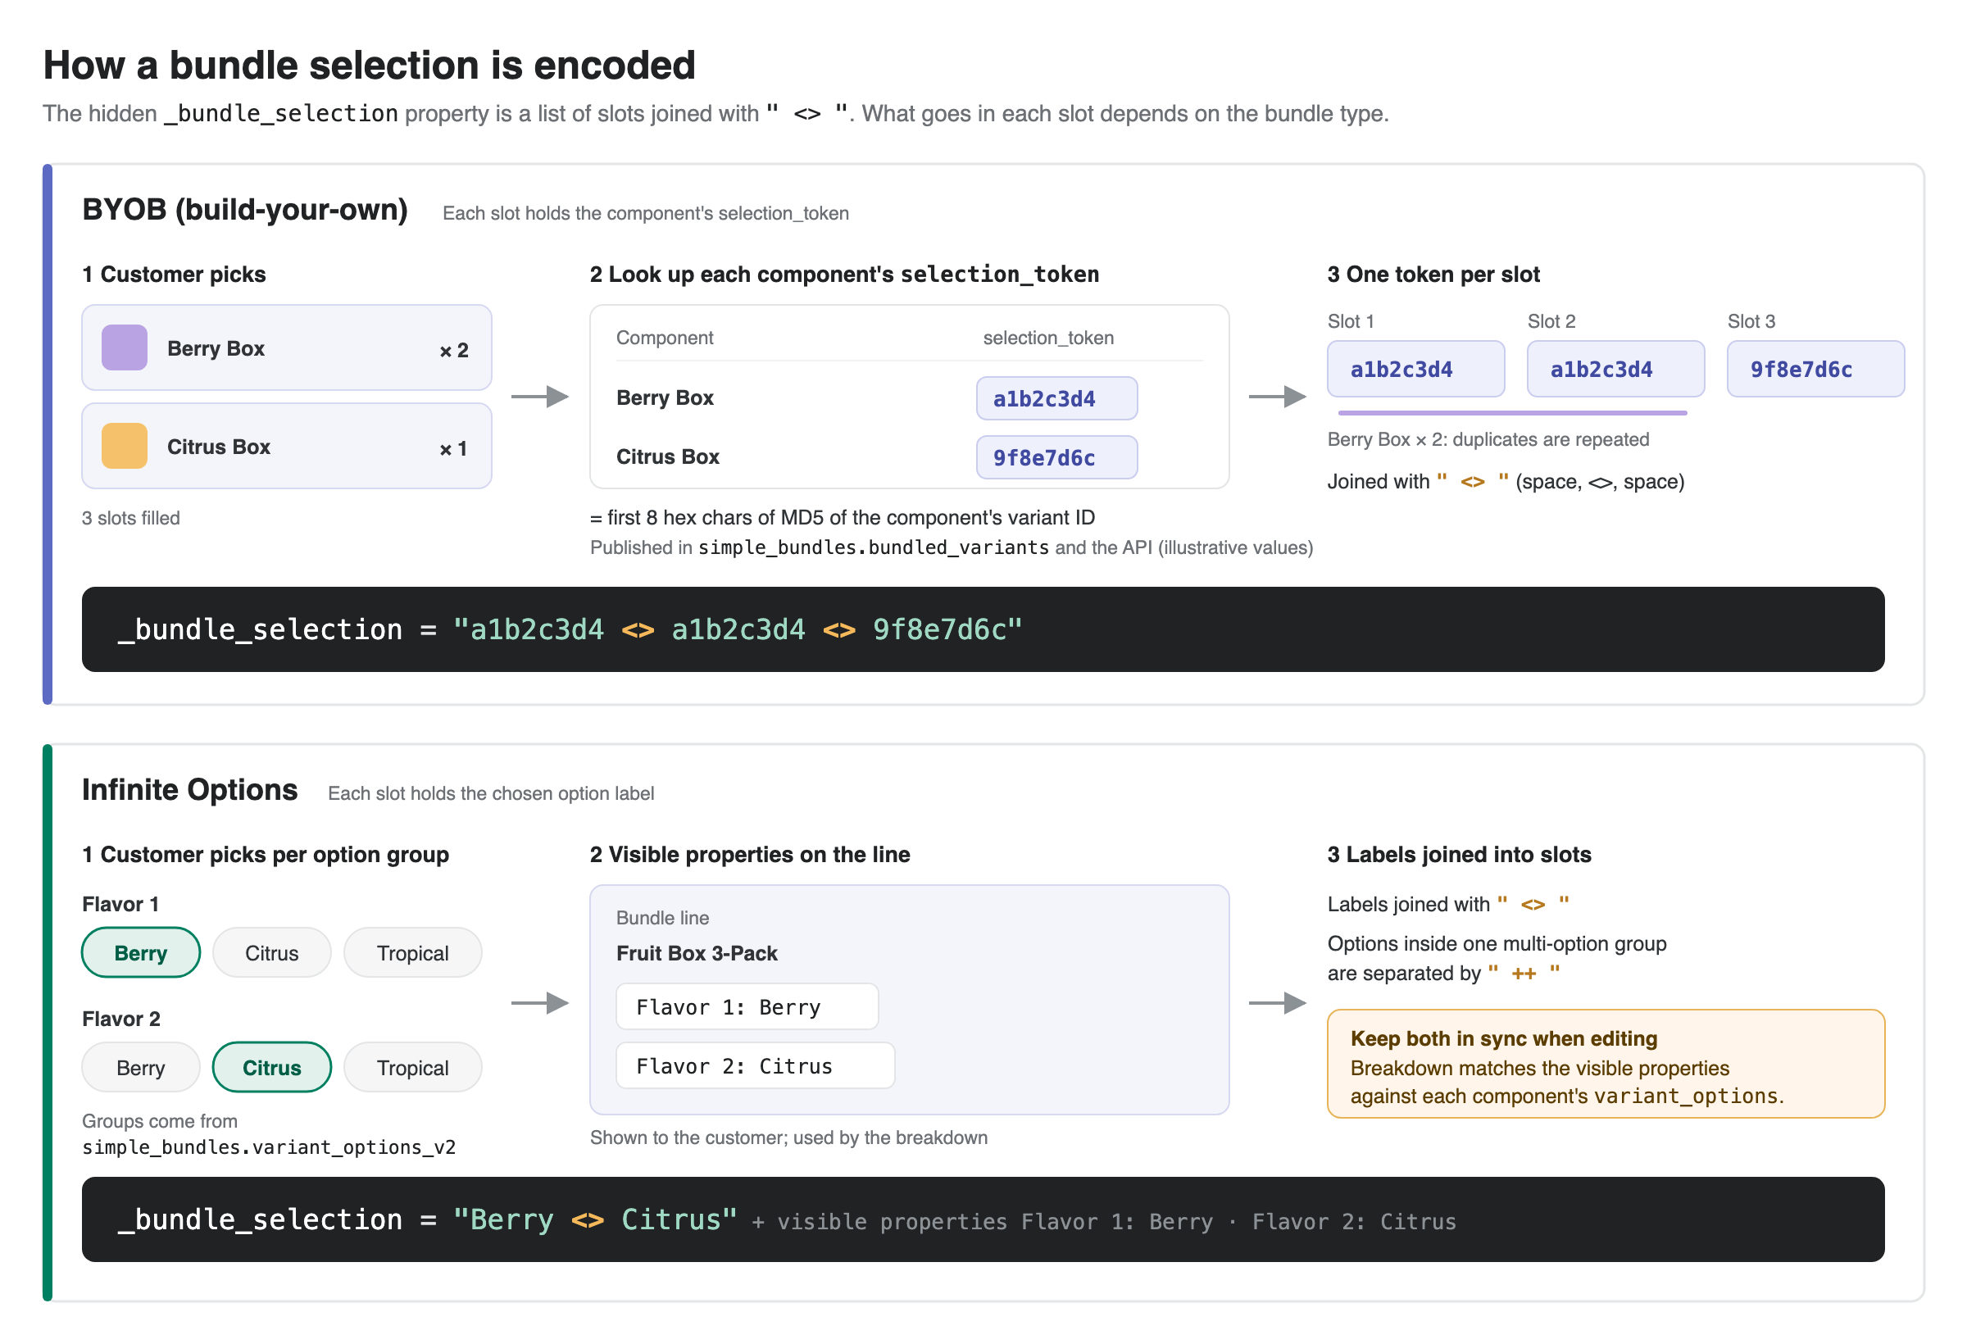Image resolution: width=1967 pixels, height=1344 pixels.
Task: Select Citrus pill under Flavor 1
Action: pos(271,953)
